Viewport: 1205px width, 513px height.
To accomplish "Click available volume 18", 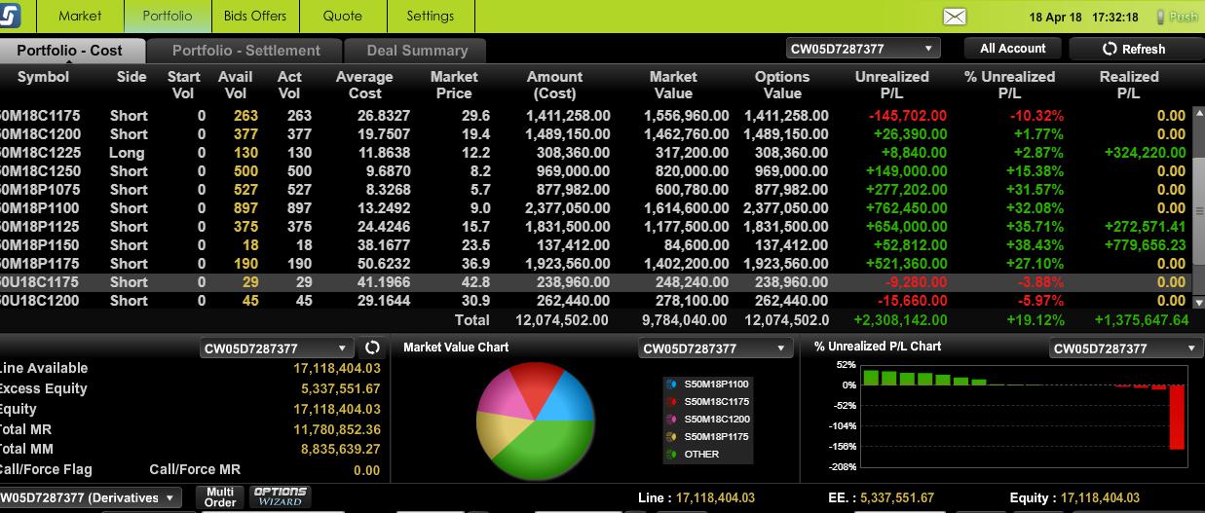I will coord(250,244).
